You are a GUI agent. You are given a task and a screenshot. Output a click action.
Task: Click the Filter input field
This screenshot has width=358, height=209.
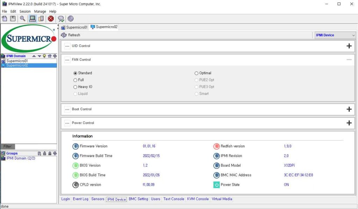36,147
